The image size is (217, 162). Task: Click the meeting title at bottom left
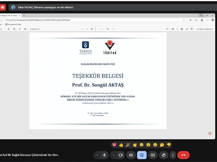30,155
